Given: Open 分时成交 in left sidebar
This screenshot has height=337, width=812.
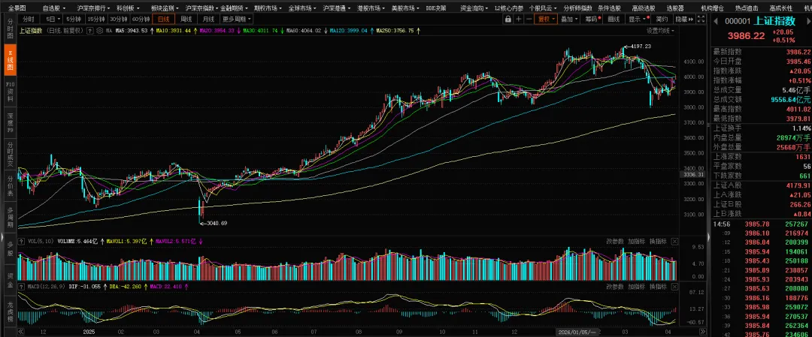Looking at the screenshot, I should click(10, 155).
